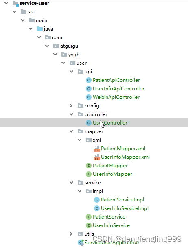Collapse the impl folder under service
The height and width of the screenshot is (247, 188).
click(80, 191)
